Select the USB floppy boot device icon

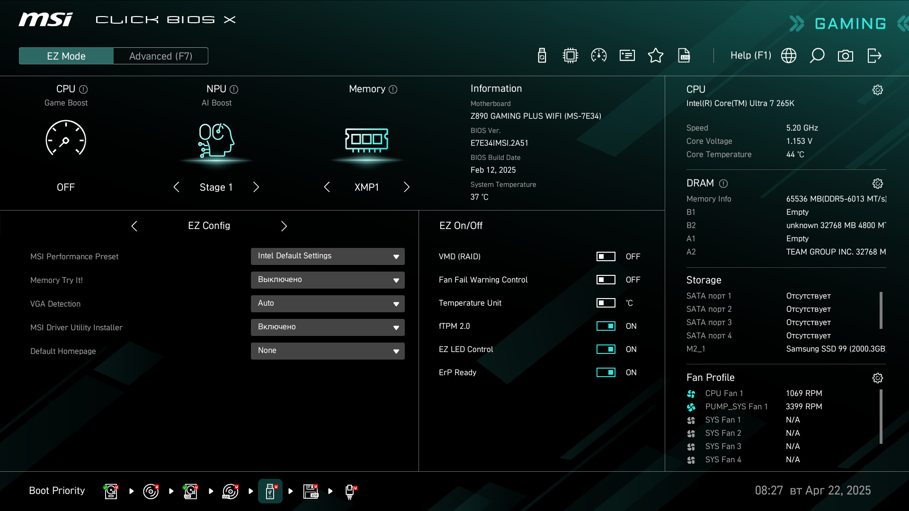click(x=311, y=491)
